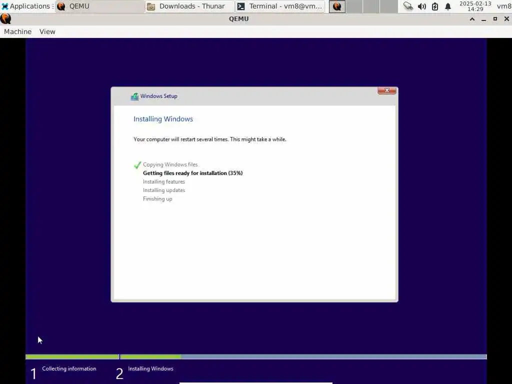Image resolution: width=512 pixels, height=384 pixels.
Task: Click the vm8 user label in the panel
Action: tap(504, 6)
